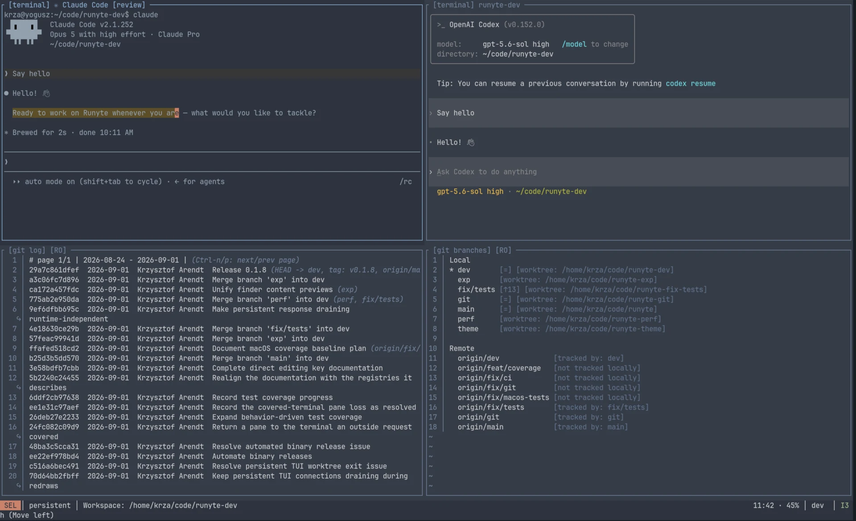856x521 pixels.
Task: Click the 'codex resume' command in the tip
Action: (690, 83)
